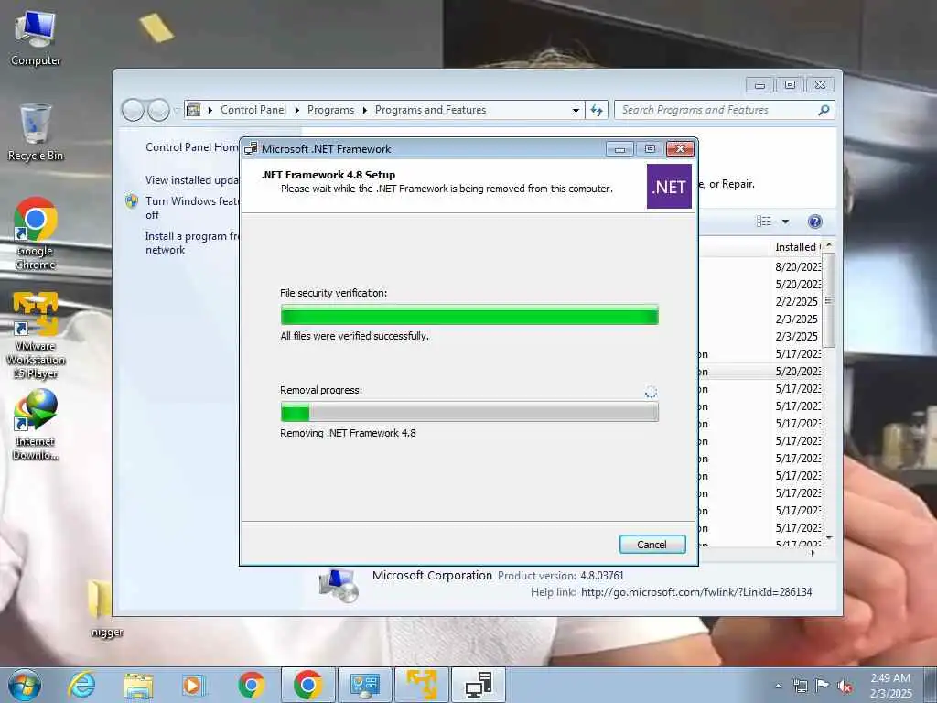Click the search magnifier icon in Programs and Features

(x=824, y=110)
